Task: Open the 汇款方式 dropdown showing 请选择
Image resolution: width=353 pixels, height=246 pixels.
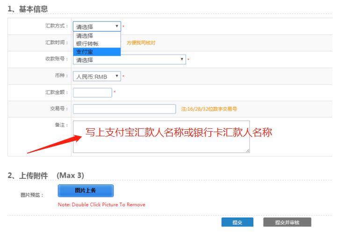Action: pos(97,27)
